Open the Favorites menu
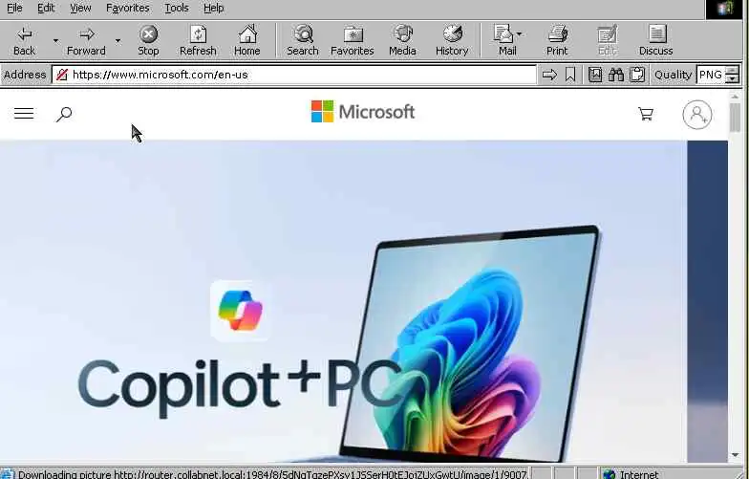 128,8
